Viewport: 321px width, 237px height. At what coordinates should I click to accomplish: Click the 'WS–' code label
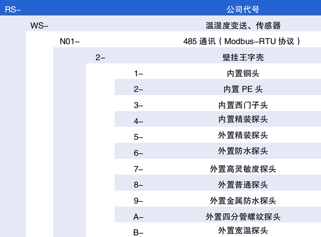pyautogui.click(x=39, y=26)
